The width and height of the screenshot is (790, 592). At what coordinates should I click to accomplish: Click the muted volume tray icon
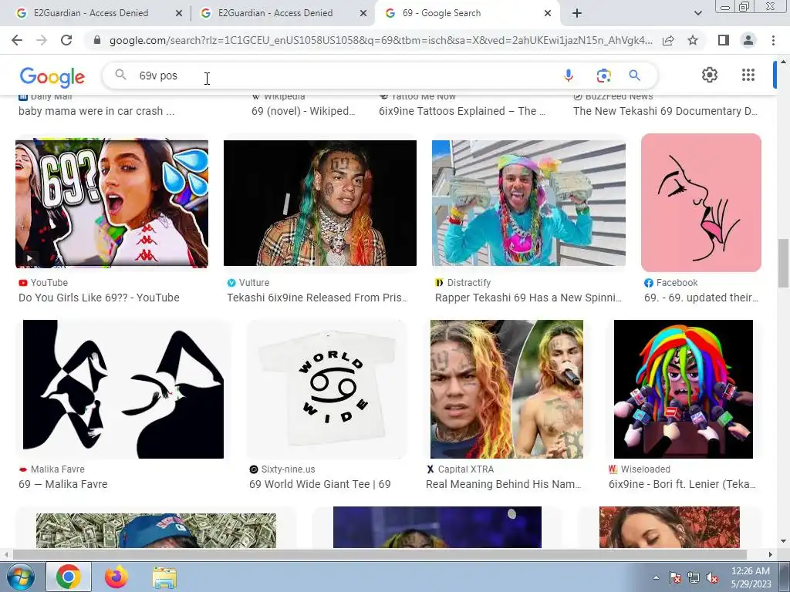click(x=712, y=578)
